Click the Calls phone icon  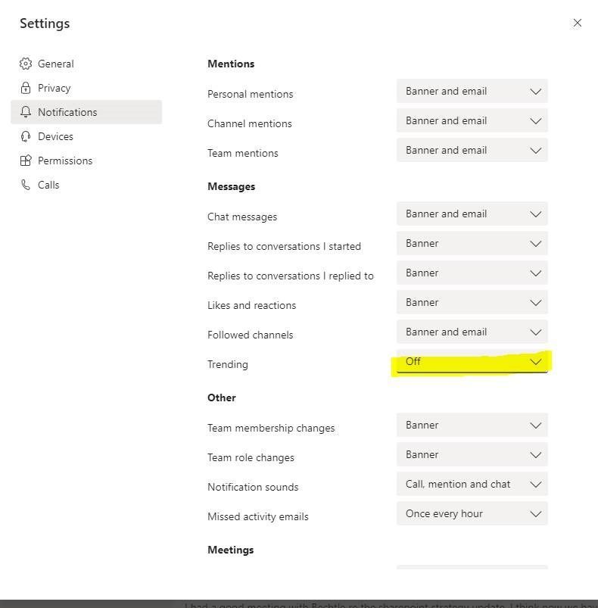26,185
